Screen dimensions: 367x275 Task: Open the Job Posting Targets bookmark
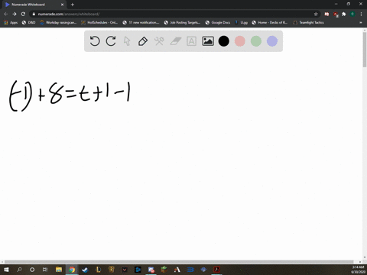pyautogui.click(x=182, y=22)
